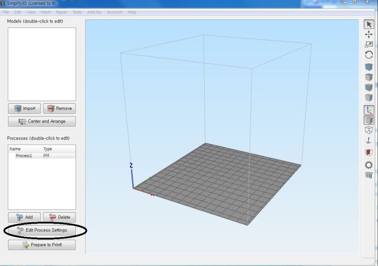Click the gray build plate grid
Image resolution: width=378 pixels, height=266 pixels.
(x=217, y=183)
